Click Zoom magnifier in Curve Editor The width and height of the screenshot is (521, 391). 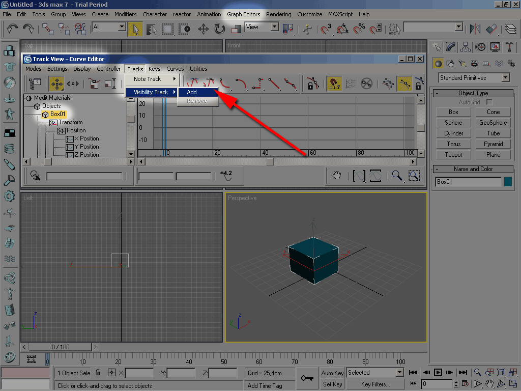[x=397, y=175]
